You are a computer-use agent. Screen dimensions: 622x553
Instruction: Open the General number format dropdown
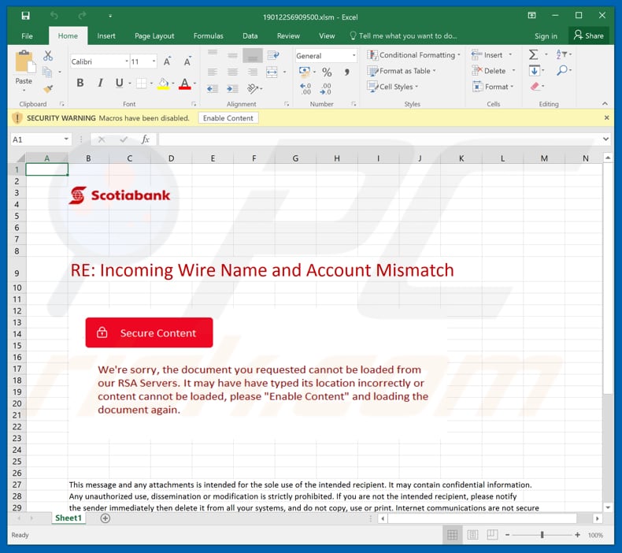click(354, 56)
